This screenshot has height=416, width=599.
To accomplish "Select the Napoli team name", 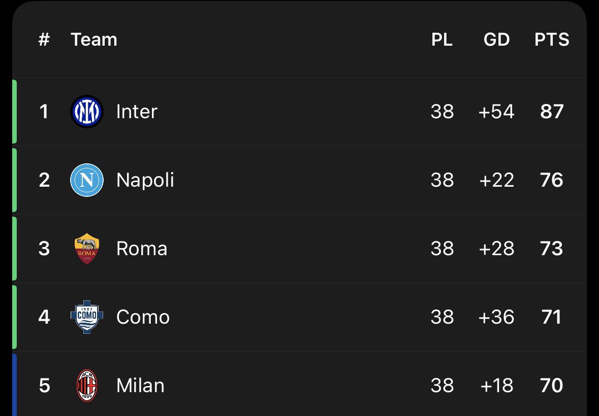I will pyautogui.click(x=145, y=180).
